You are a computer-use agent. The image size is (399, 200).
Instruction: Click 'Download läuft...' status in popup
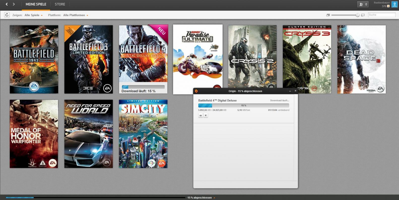[280, 101]
